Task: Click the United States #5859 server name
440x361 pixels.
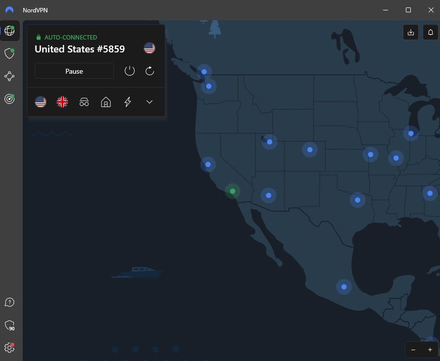Action: [80, 49]
